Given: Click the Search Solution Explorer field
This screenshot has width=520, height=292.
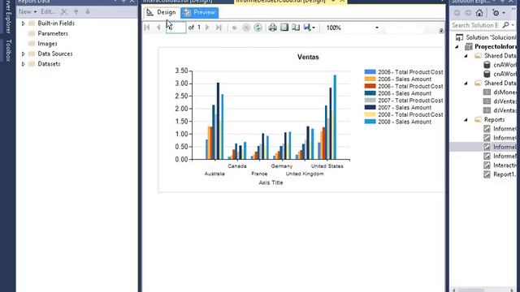Looking at the screenshot, I should click(x=476, y=25).
